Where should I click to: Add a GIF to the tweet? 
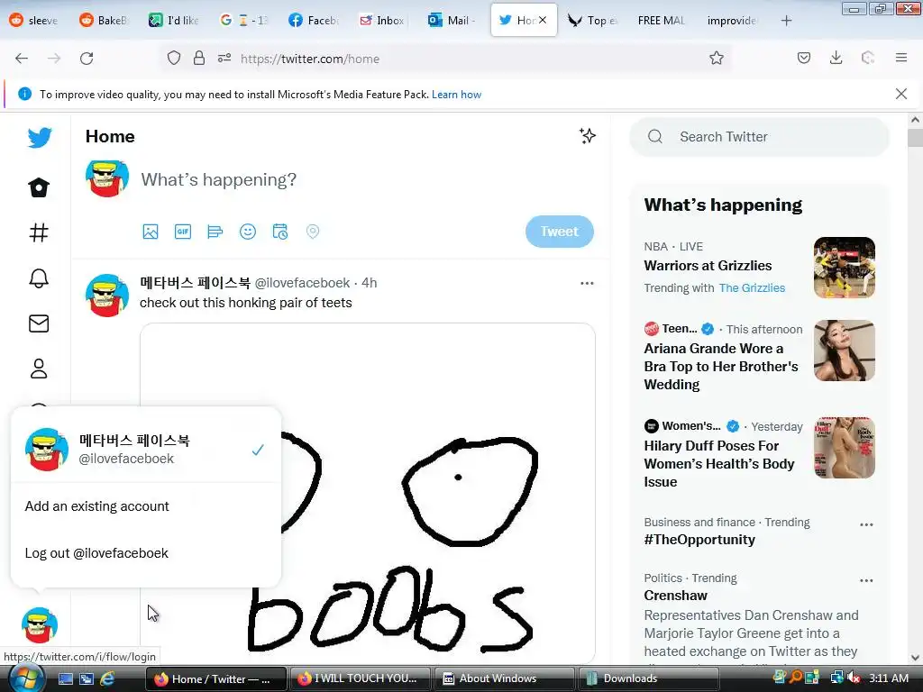coord(183,232)
